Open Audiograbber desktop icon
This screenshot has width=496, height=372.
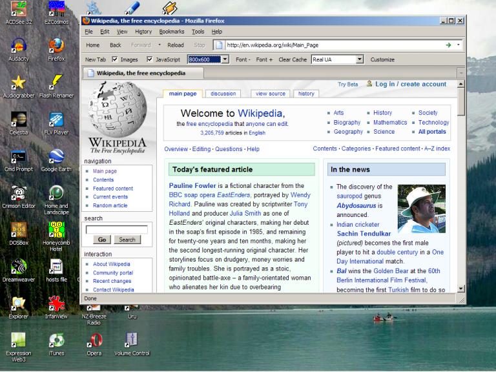click(19, 87)
